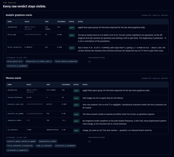Click the value '8.958e+5' for dirac_linearity
The height and width of the screenshot is (157, 174).
(28, 47)
